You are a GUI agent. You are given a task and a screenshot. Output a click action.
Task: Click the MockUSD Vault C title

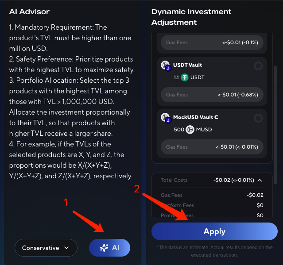click(196, 117)
